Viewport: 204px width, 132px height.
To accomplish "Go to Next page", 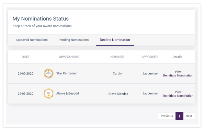I will pos(189,116).
